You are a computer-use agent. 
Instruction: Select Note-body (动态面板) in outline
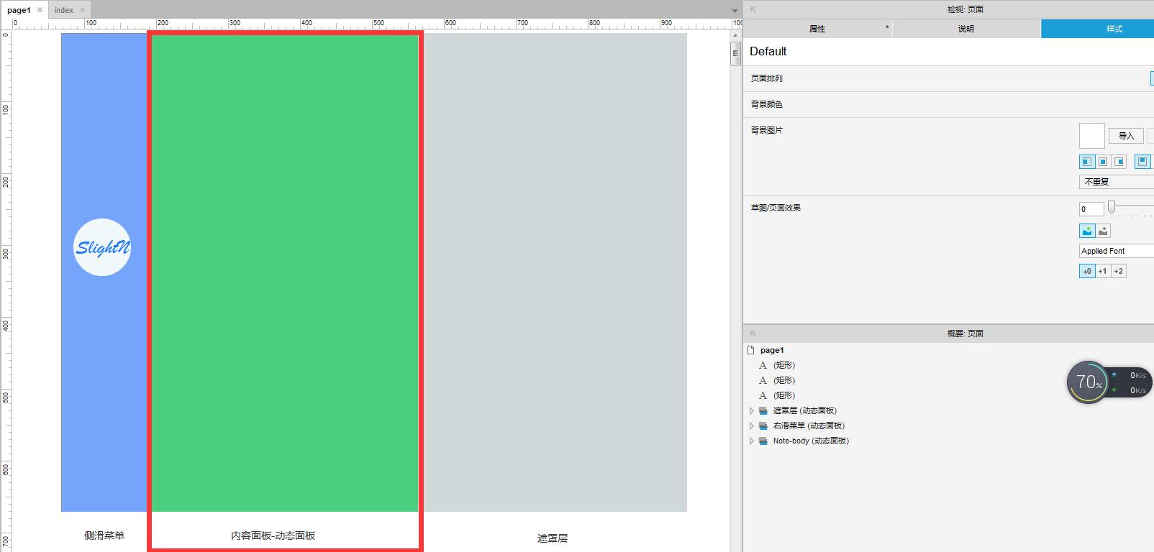pyautogui.click(x=811, y=441)
